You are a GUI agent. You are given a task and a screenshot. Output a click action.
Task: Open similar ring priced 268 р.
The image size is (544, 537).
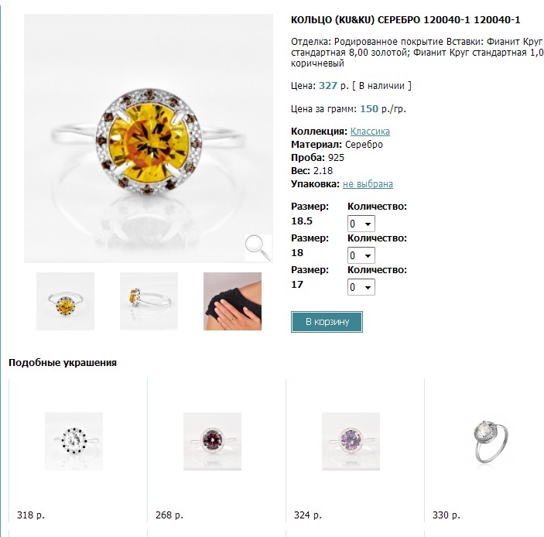pyautogui.click(x=212, y=441)
